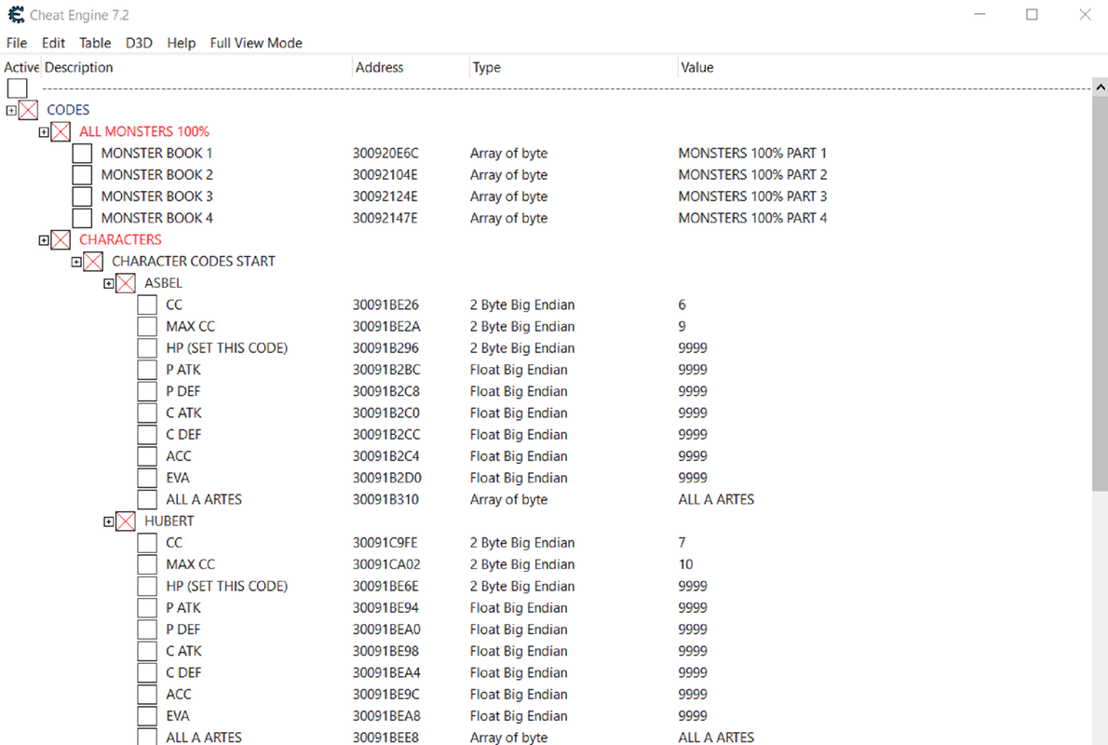Click value MONSTERS 100% PART 3
Screen dimensions: 1108x745
[752, 196]
